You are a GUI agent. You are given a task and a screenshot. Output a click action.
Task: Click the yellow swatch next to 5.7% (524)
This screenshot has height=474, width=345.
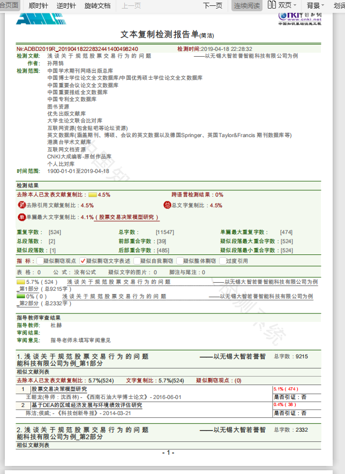[x=21, y=282]
